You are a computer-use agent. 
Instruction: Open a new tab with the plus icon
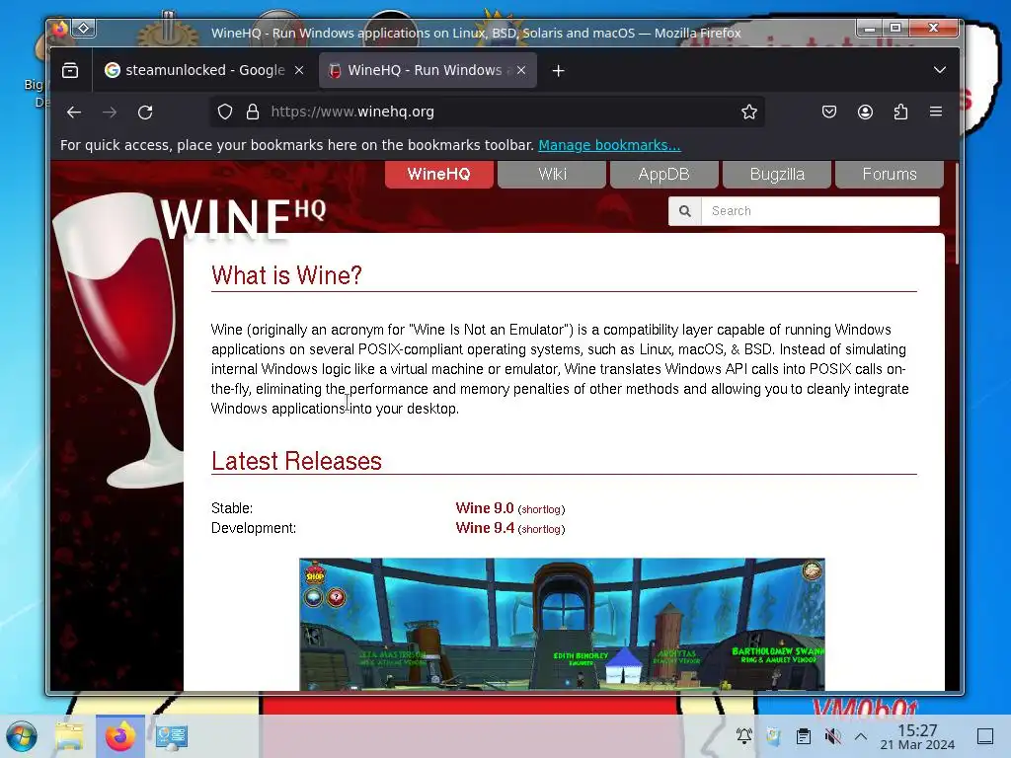point(559,71)
